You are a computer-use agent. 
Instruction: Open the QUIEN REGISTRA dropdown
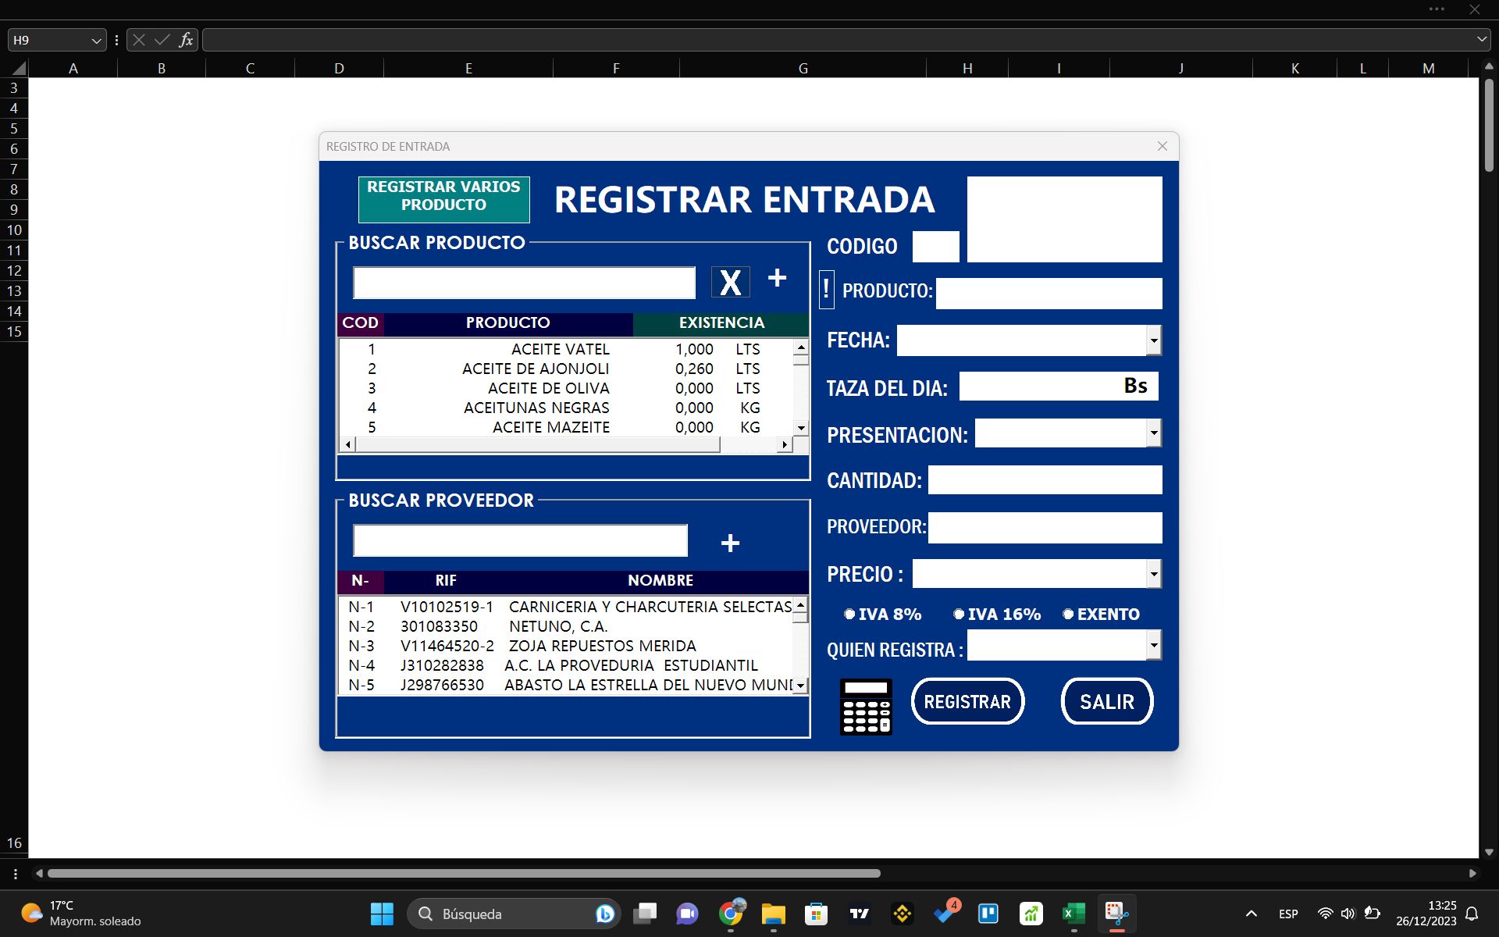1153,644
